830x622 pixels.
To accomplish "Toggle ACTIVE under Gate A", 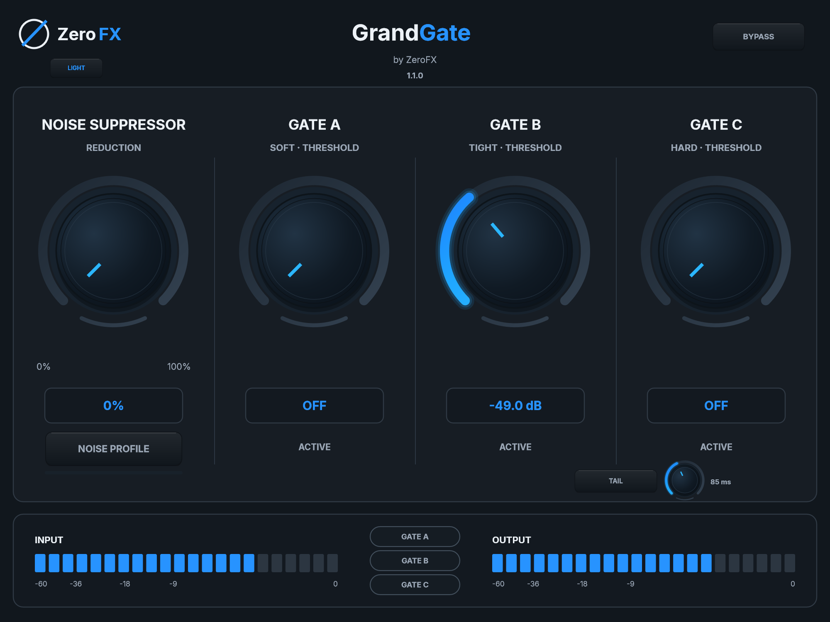I will tap(315, 447).
